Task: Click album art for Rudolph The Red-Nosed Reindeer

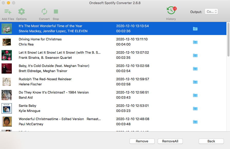Action: [7, 82]
